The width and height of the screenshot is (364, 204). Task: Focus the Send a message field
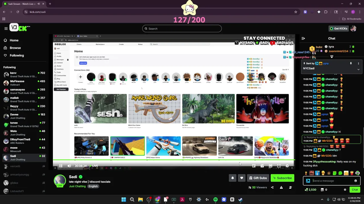click(x=332, y=181)
